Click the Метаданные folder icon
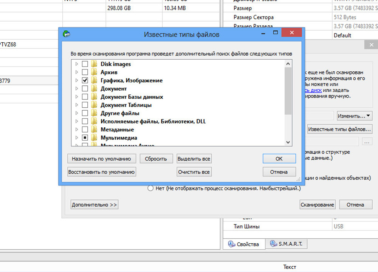This screenshot has width=378, height=272. click(94, 130)
